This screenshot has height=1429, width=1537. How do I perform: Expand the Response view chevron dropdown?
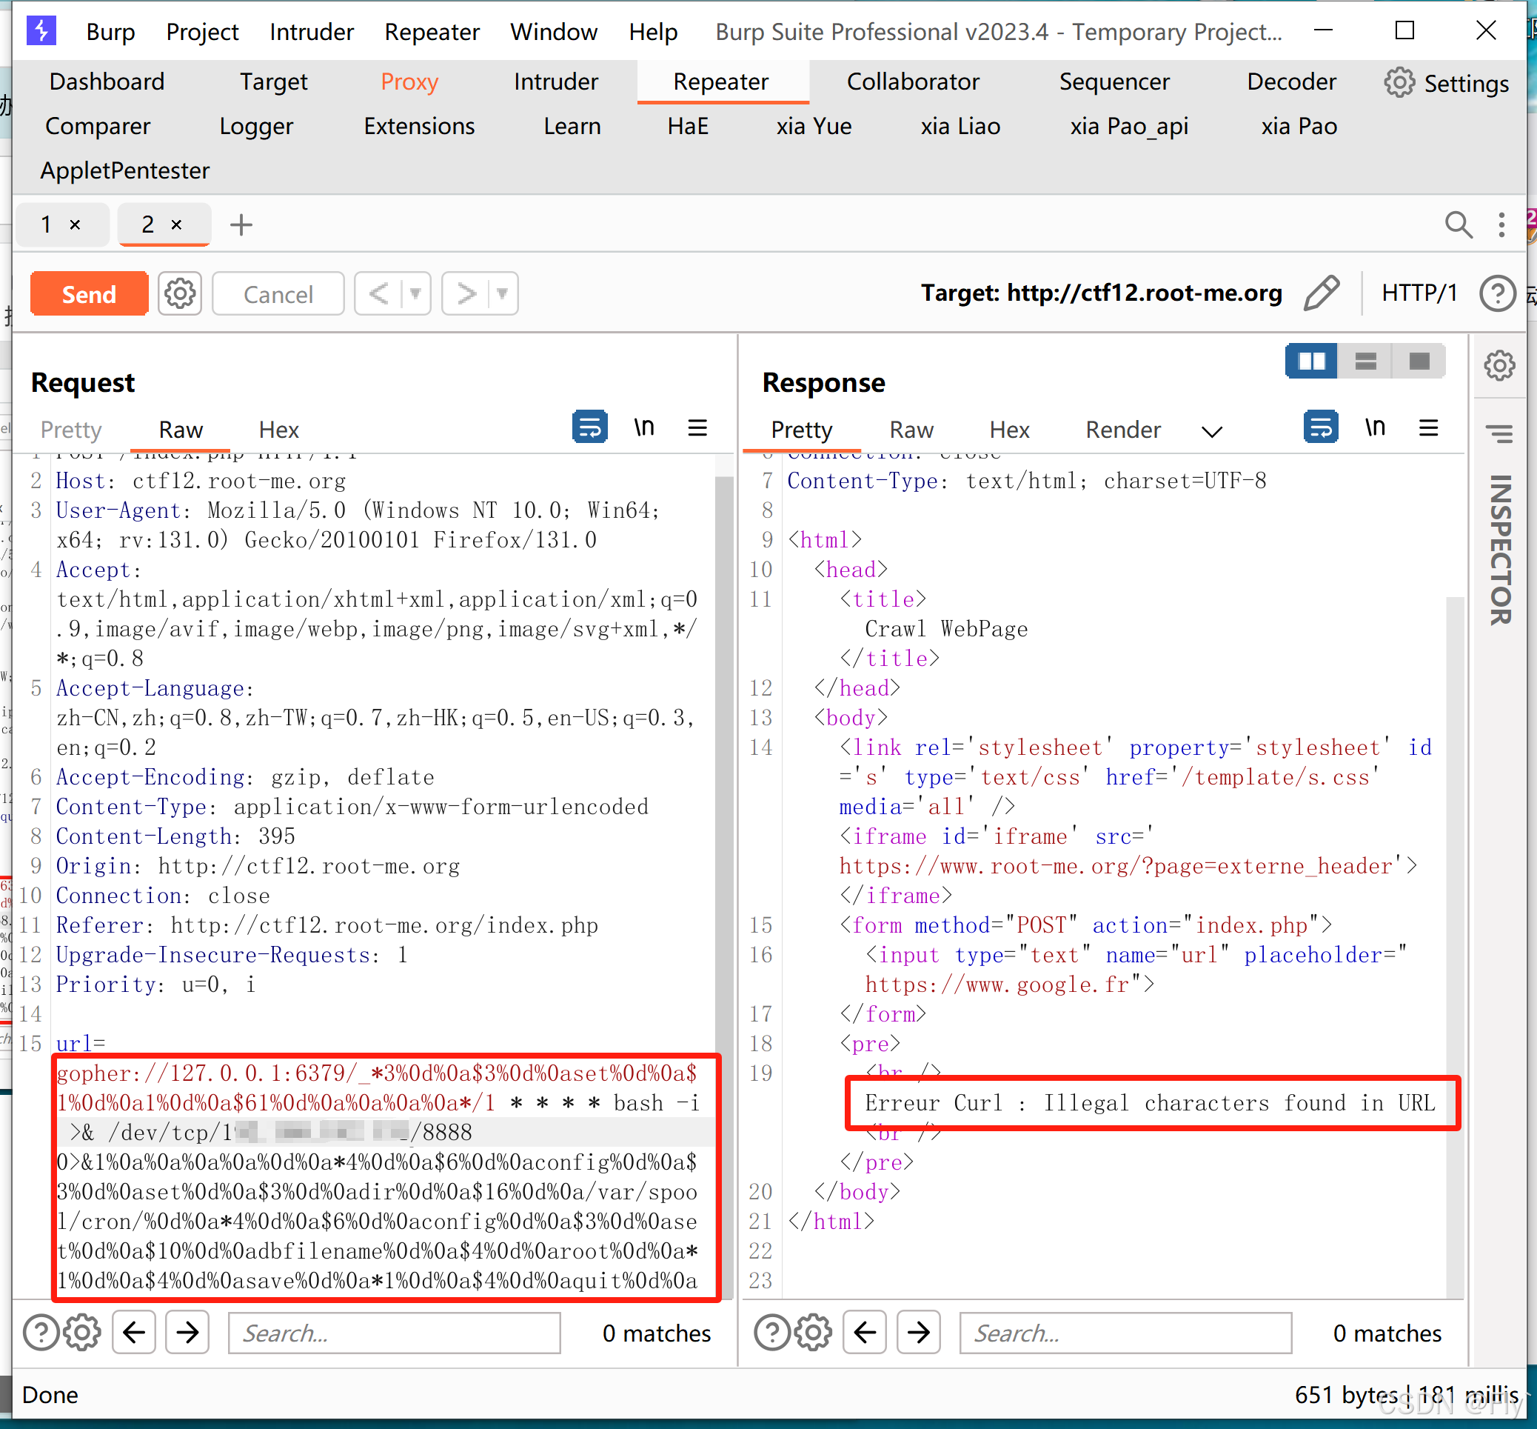[x=1212, y=431]
